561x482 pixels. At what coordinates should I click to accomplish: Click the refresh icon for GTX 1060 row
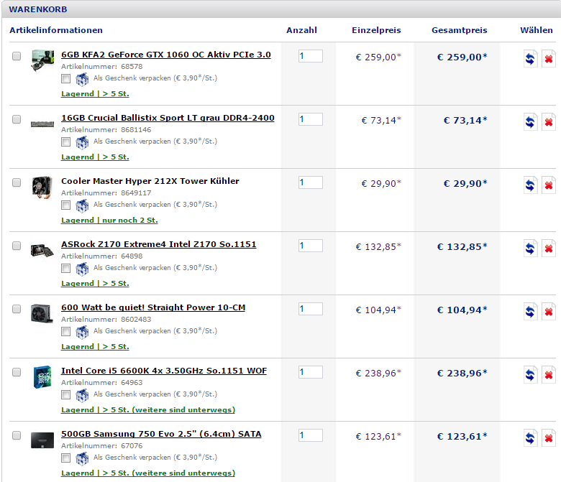pos(531,59)
